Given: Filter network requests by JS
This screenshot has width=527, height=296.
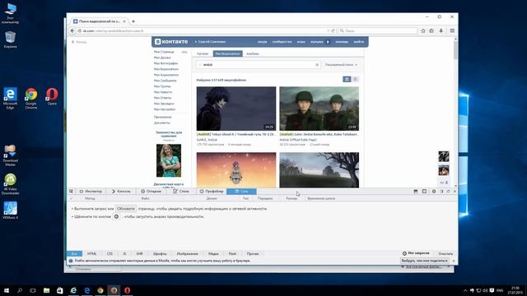Looking at the screenshot, I should coord(124,254).
